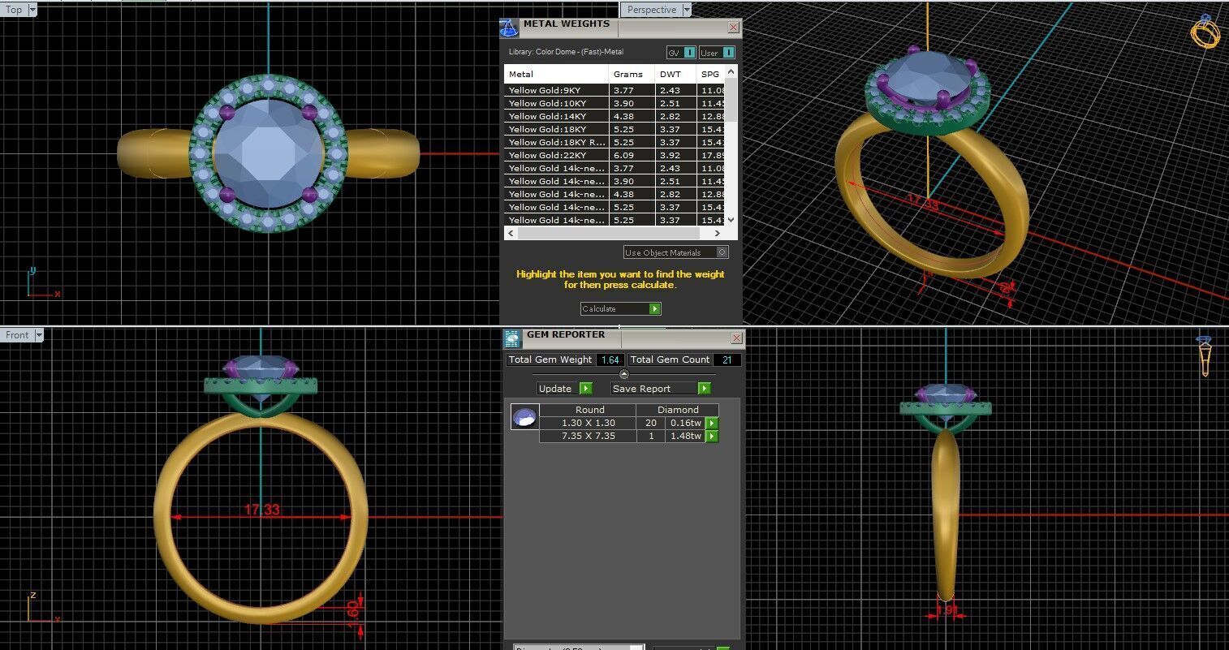
Task: Sort by the Grams column header
Action: [632, 74]
